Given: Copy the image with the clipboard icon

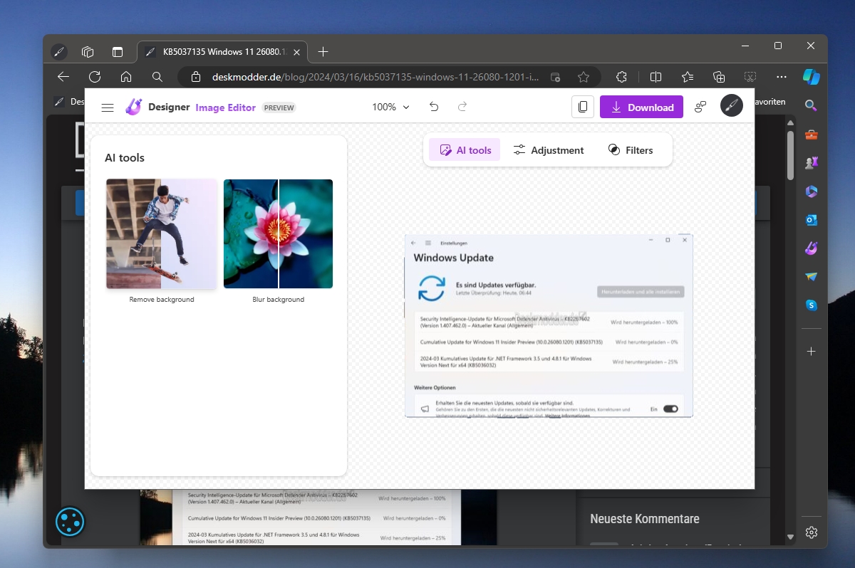Looking at the screenshot, I should [583, 107].
